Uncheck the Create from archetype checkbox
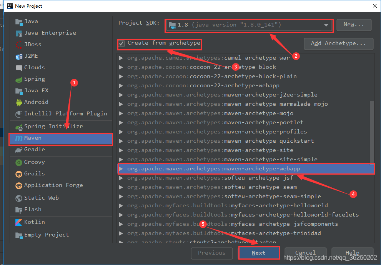The height and width of the screenshot is (265, 381). pos(121,43)
